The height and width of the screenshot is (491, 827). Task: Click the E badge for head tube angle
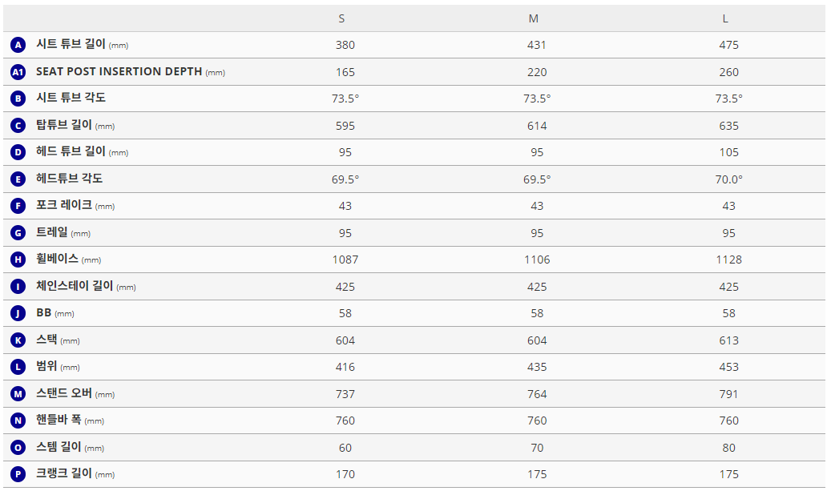[18, 179]
